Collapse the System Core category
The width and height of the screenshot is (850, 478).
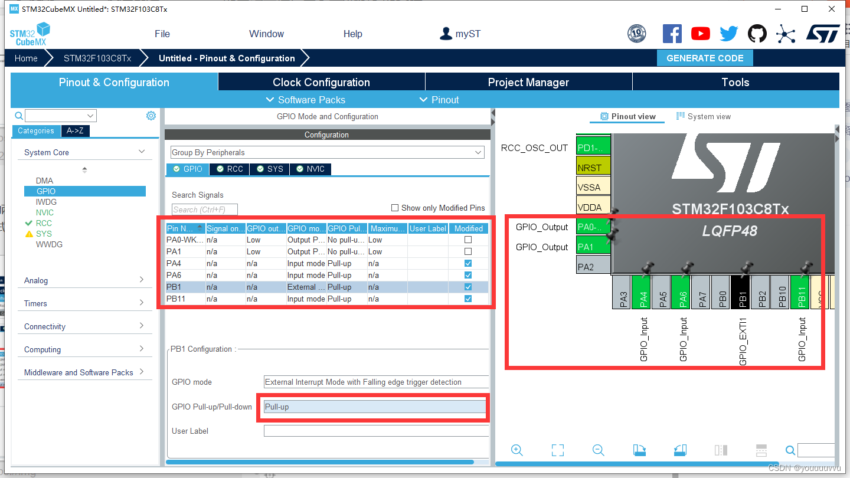[x=142, y=152]
